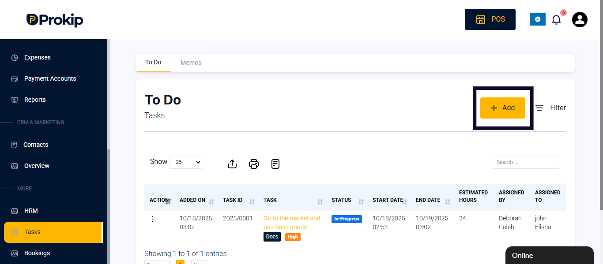The width and height of the screenshot is (603, 264).
Task: Click the sidebar vertical scrollbar
Action: (109, 207)
